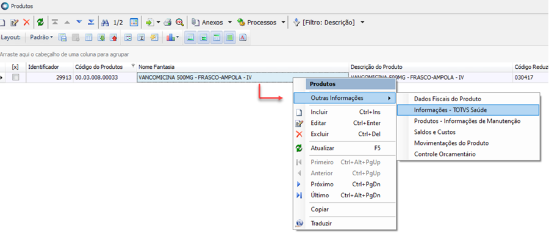Toggle the first highlighted grid view button

190,37
